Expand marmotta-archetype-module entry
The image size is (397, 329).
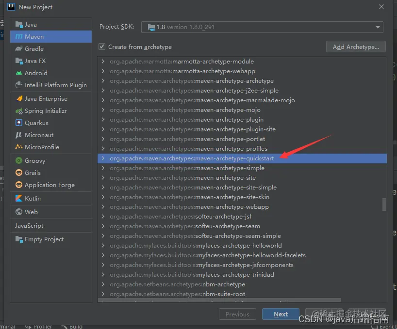pos(103,61)
